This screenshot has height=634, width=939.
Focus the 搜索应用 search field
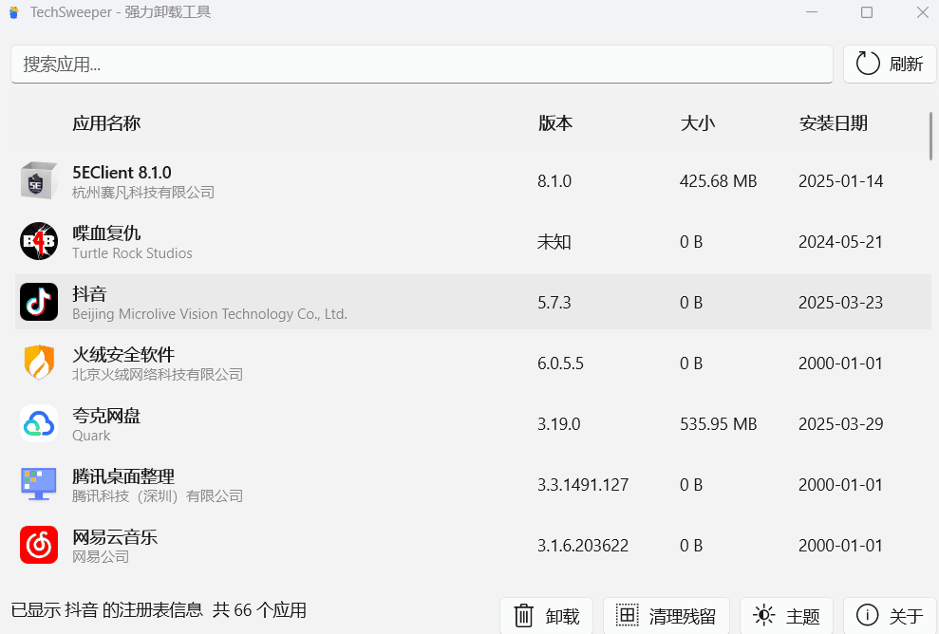[422, 64]
